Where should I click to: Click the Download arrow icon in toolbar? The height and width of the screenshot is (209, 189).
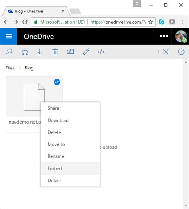click(x=40, y=52)
